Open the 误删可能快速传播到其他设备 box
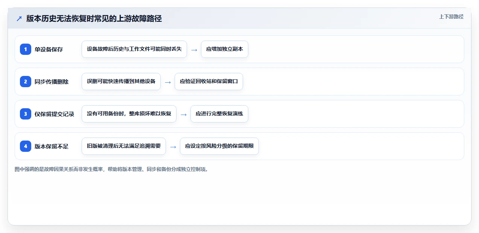The width and height of the screenshot is (479, 233). pyautogui.click(x=121, y=82)
